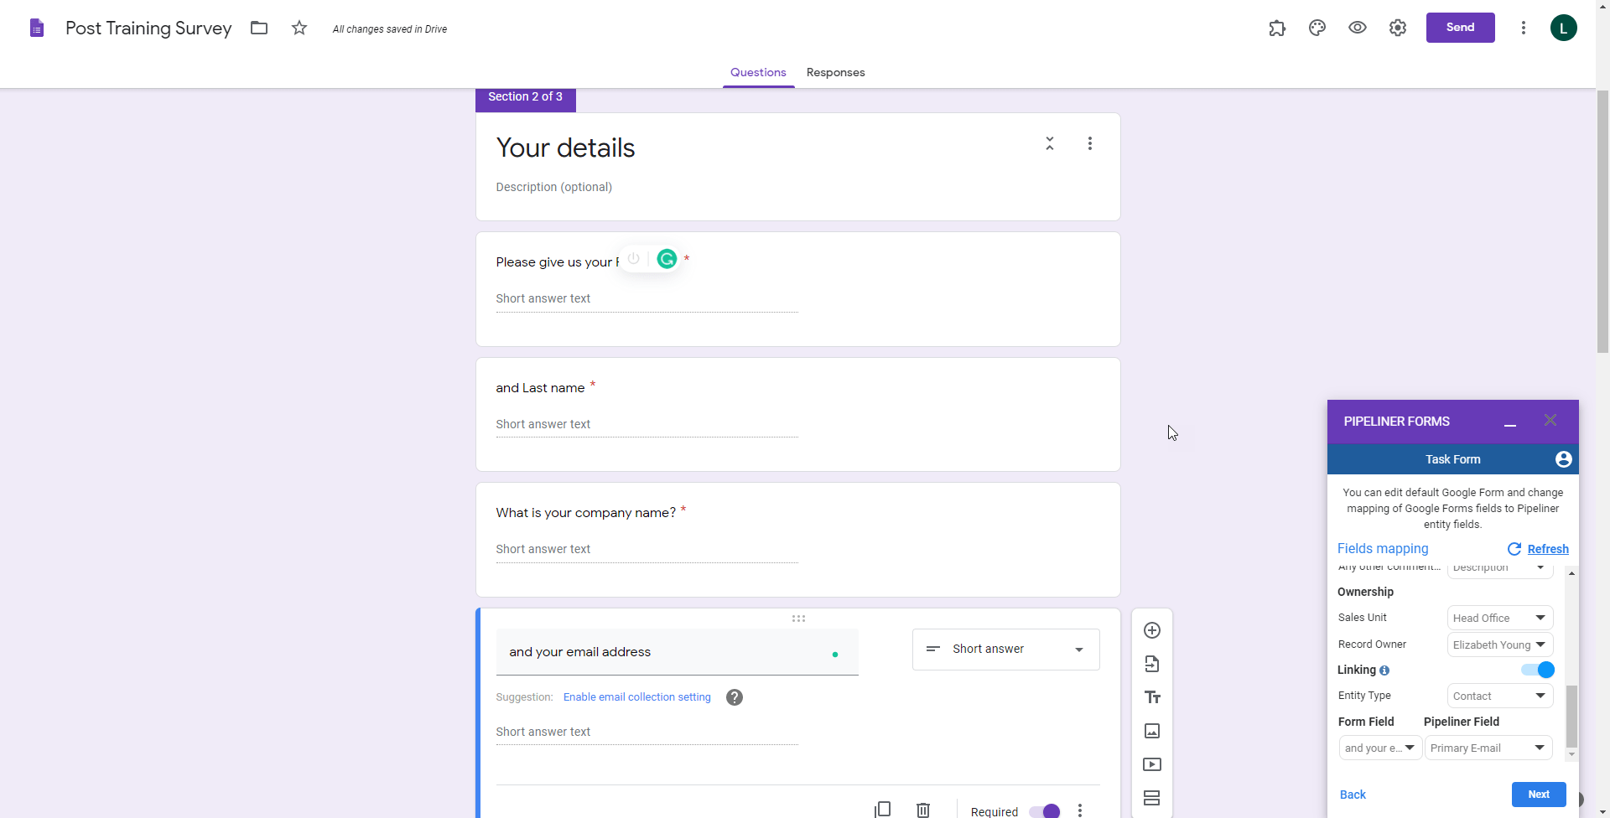1610x818 pixels.
Task: Open the form's three-dot overflow menu
Action: (1524, 28)
